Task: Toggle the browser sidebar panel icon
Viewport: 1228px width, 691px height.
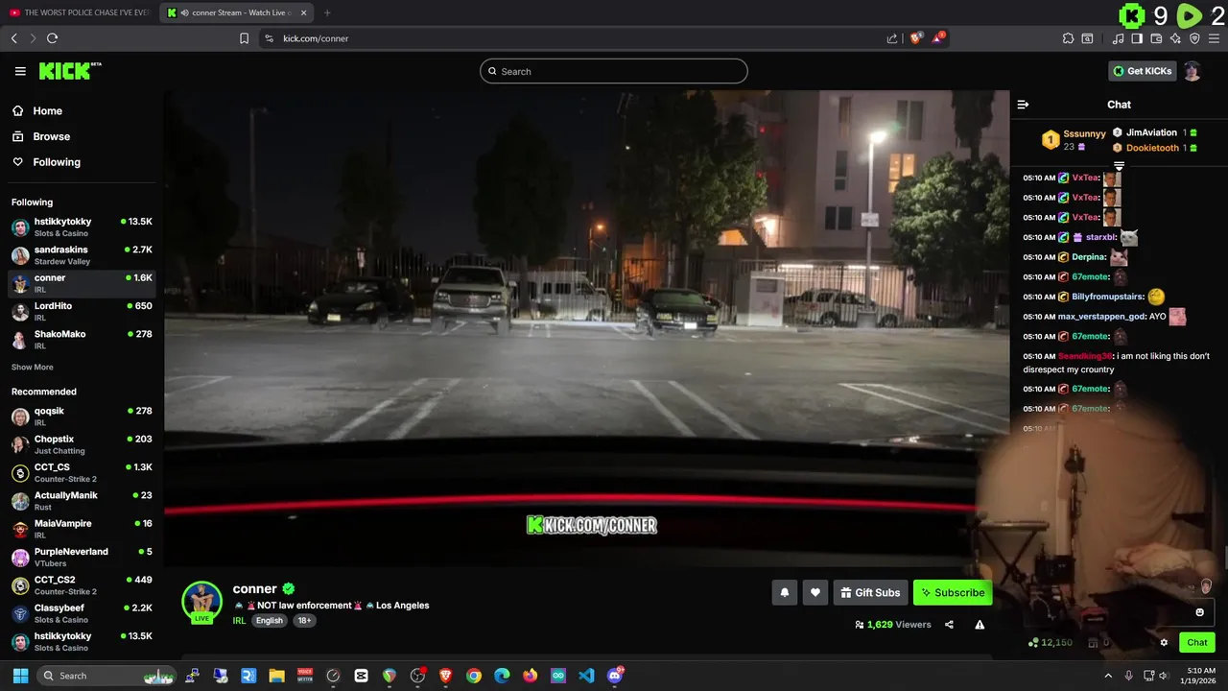Action: pyautogui.click(x=1137, y=38)
